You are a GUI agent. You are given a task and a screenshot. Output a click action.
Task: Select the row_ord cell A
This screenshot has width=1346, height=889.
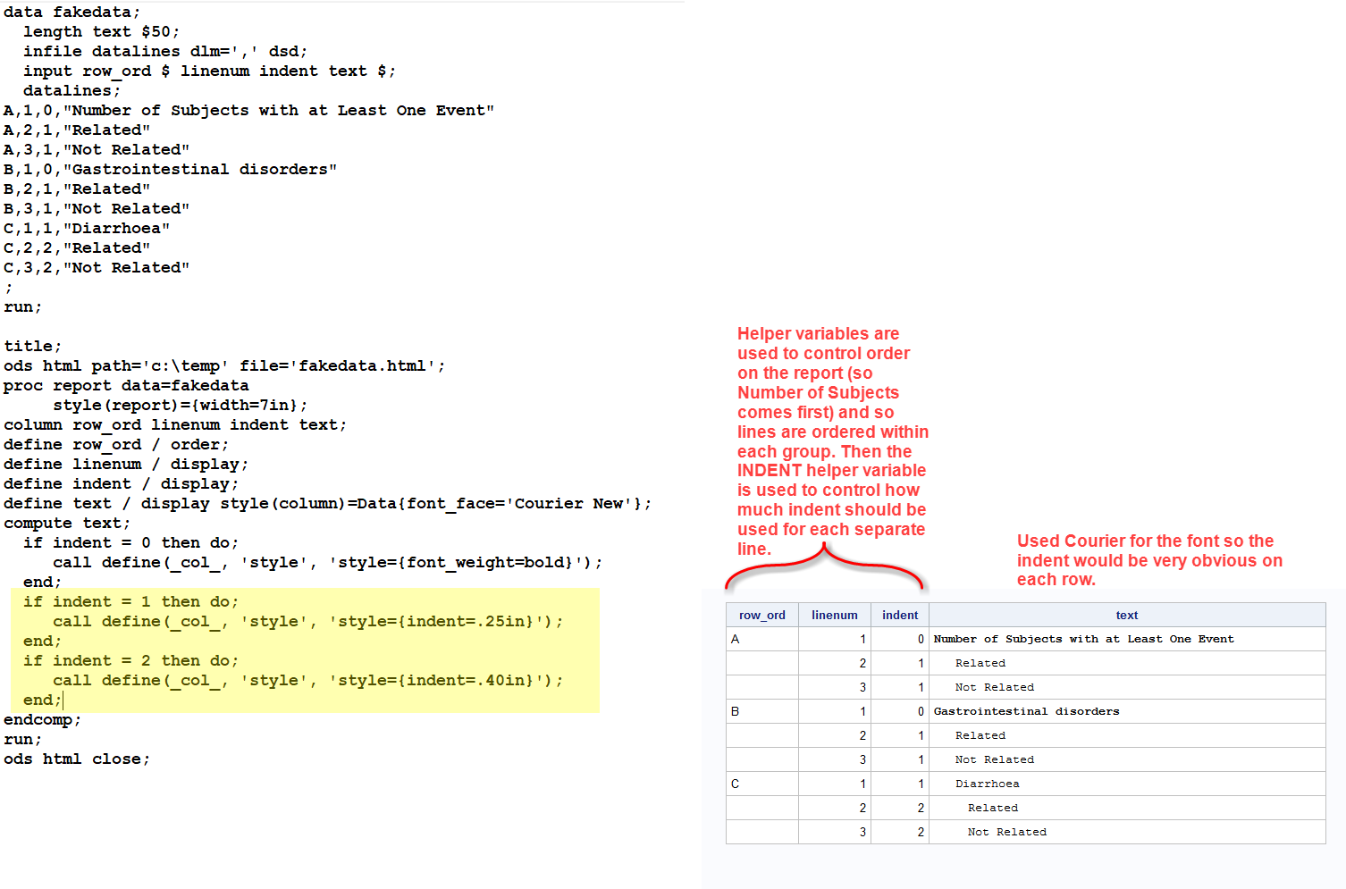tap(762, 639)
